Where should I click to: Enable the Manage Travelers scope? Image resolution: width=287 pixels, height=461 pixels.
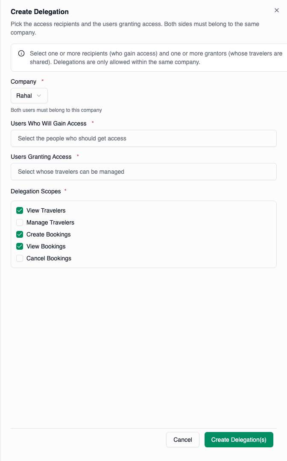19,222
